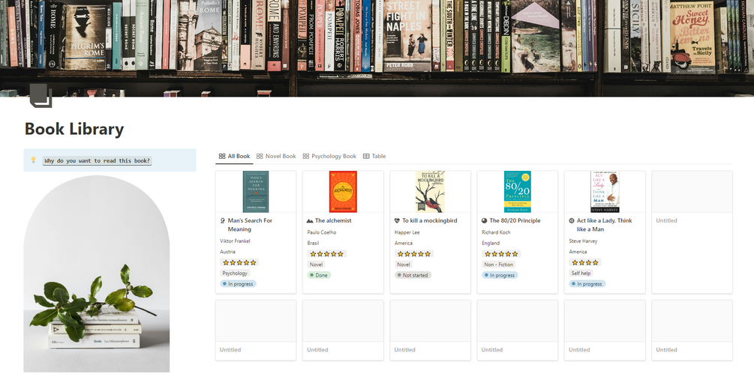Click the "Why do you want to read this book?" text

tap(97, 160)
